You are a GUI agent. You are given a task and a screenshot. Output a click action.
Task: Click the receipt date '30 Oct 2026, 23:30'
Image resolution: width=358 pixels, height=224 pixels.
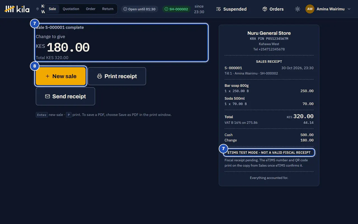coord(297,68)
